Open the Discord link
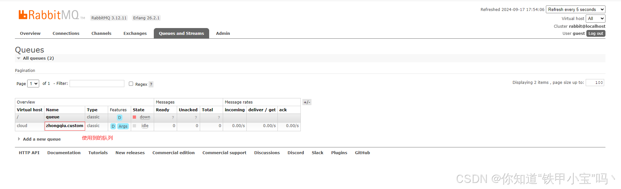Image resolution: width=621 pixels, height=189 pixels. coord(296,153)
